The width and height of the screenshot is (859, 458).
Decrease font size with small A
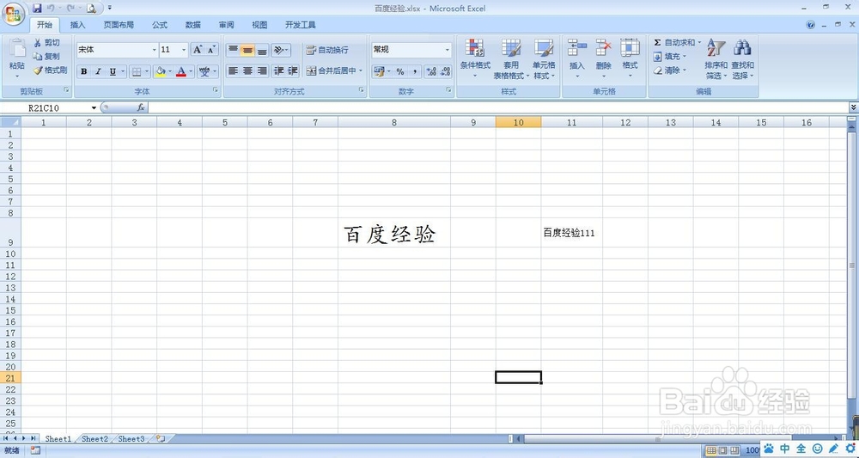click(x=211, y=50)
